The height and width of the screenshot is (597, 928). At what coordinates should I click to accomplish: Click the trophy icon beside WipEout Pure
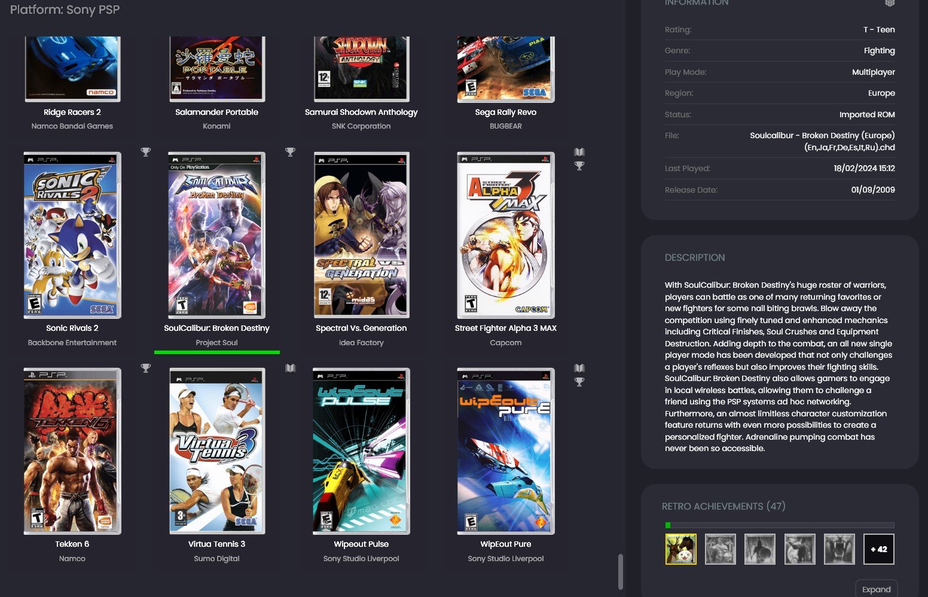[x=579, y=382]
